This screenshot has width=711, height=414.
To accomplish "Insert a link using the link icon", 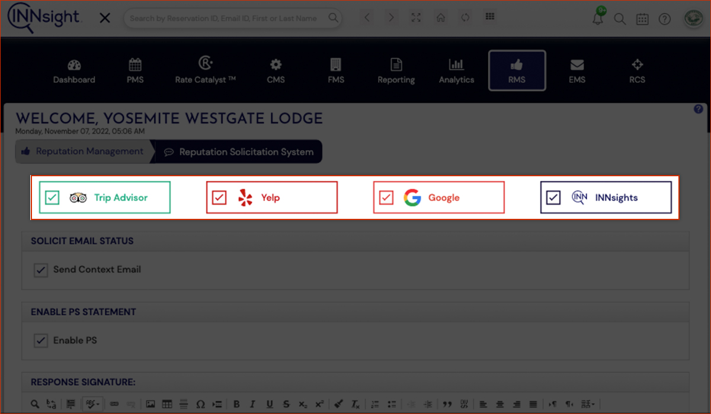I will [x=114, y=405].
